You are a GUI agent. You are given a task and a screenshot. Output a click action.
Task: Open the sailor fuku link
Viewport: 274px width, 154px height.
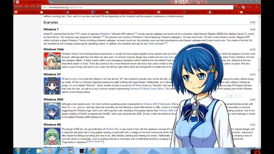pos(168,57)
